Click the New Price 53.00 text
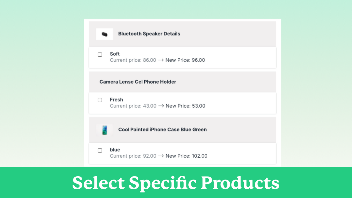The height and width of the screenshot is (198, 352). [185, 106]
